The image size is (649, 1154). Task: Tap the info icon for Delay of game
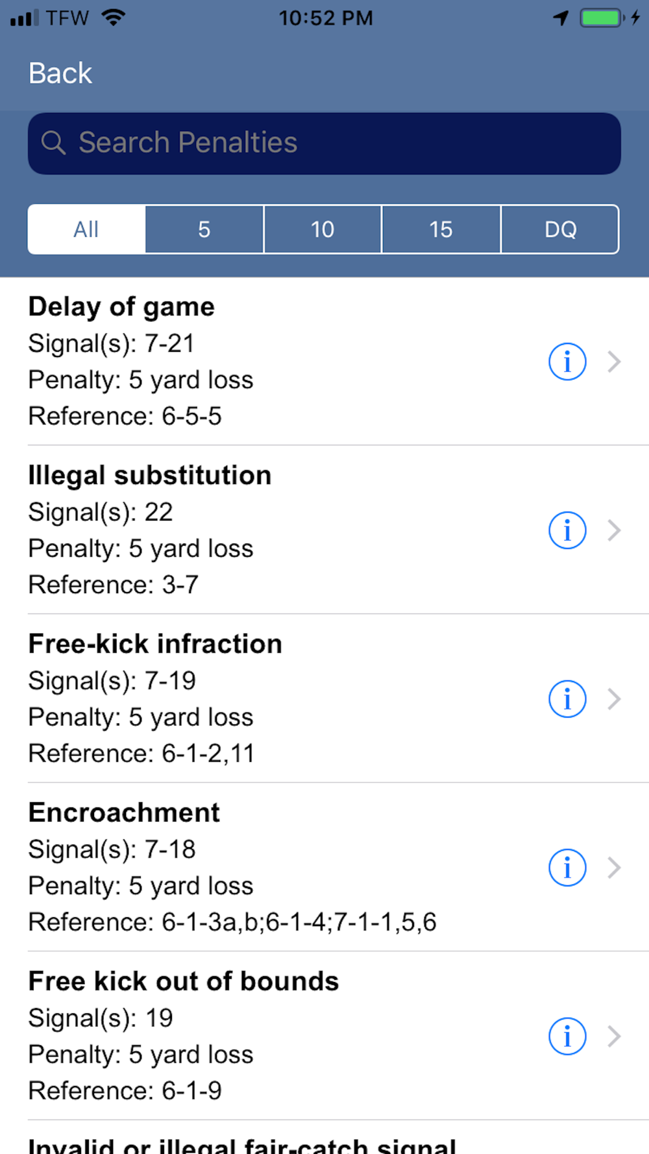click(567, 362)
